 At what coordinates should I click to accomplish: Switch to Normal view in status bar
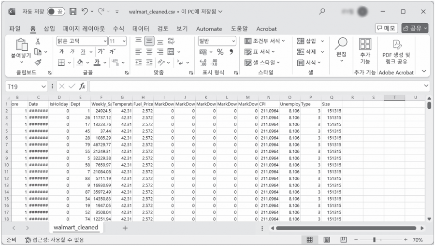pyautogui.click(x=310, y=240)
